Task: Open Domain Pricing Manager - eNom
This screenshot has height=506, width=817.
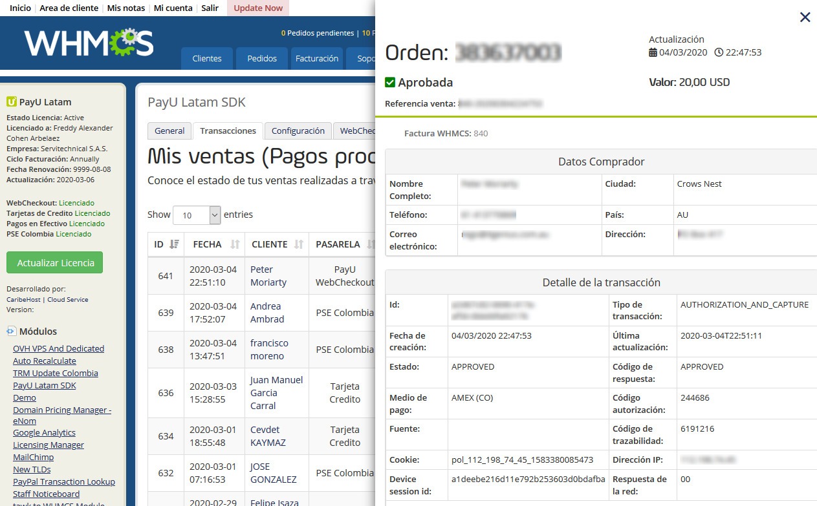Action: click(x=62, y=416)
